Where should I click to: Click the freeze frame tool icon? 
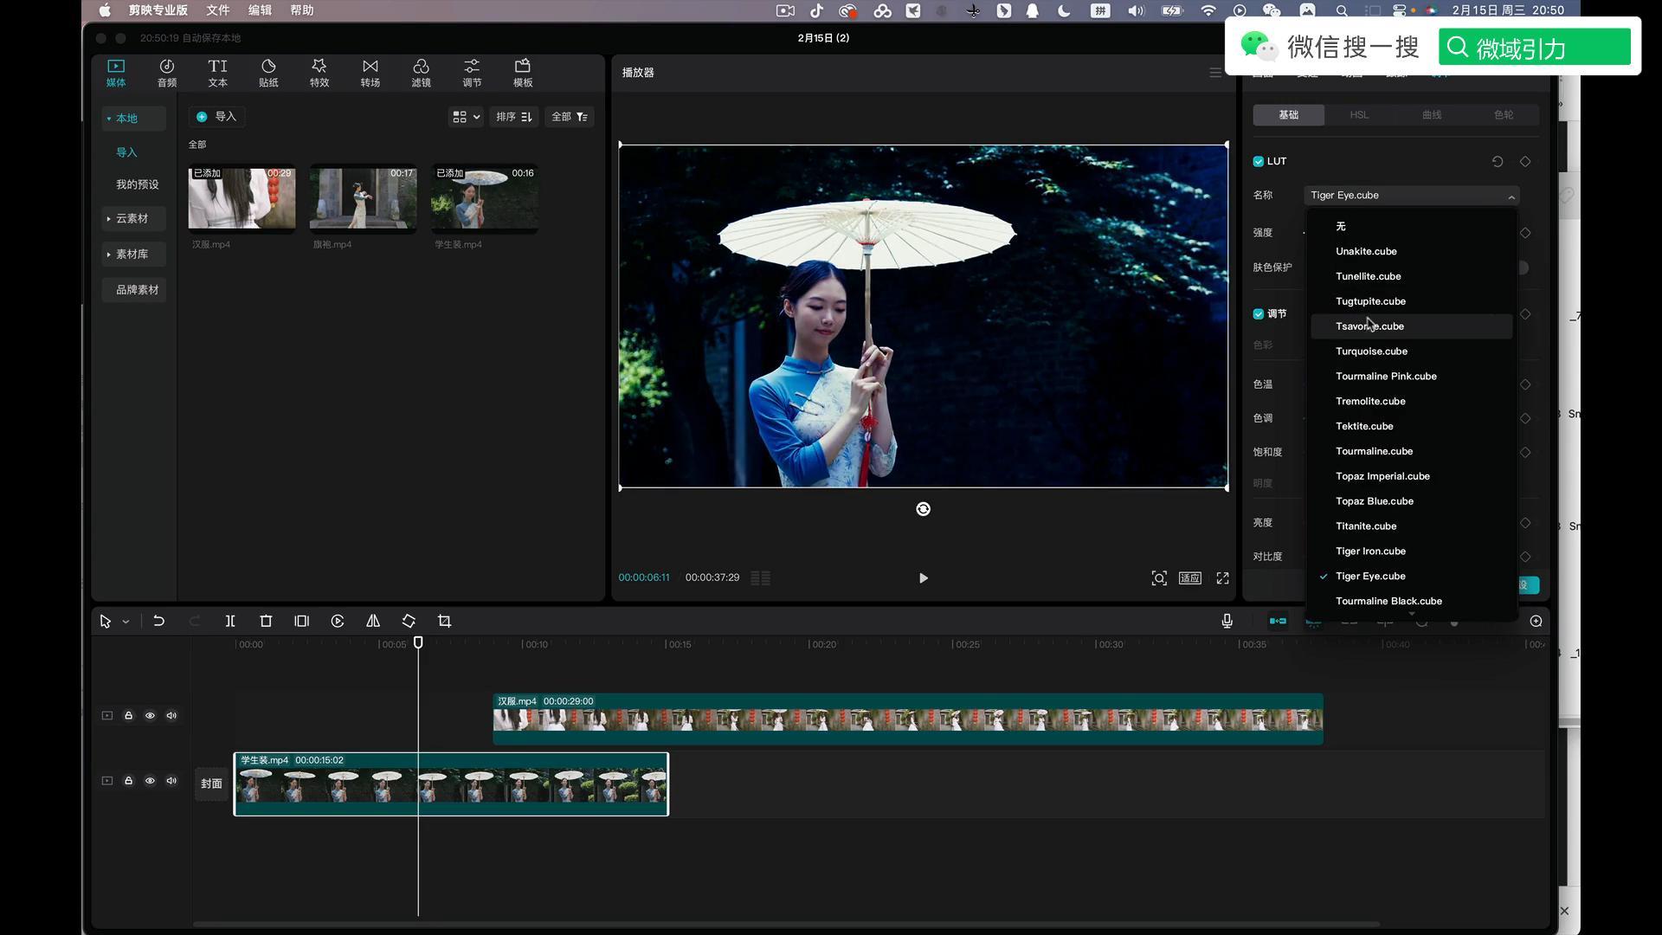(301, 621)
